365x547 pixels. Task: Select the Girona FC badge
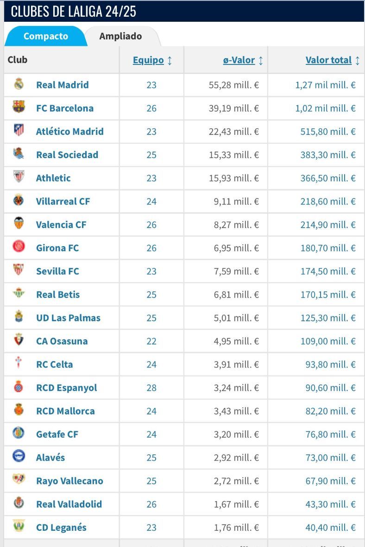pos(19,248)
